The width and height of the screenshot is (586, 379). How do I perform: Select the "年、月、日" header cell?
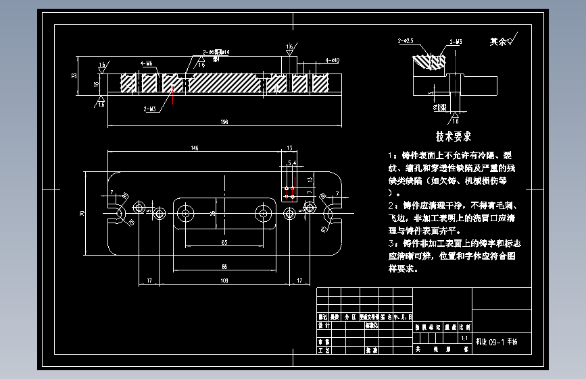click(x=403, y=317)
